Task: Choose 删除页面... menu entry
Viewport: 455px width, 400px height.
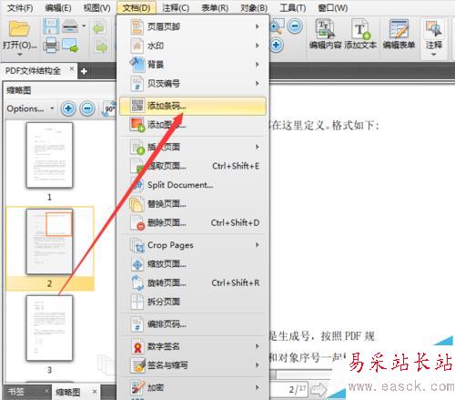Action: point(193,222)
